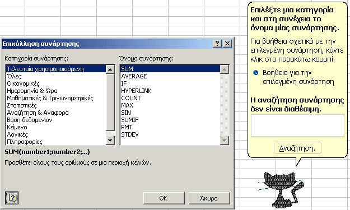Select category Βάση δεδομένων

(55, 120)
